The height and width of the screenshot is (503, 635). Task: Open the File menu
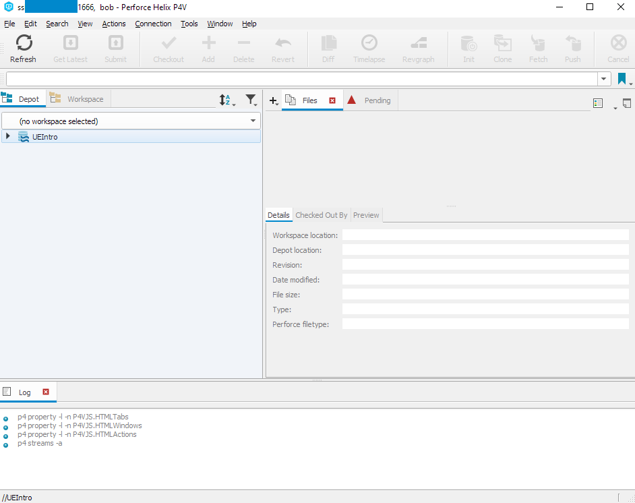coord(9,24)
